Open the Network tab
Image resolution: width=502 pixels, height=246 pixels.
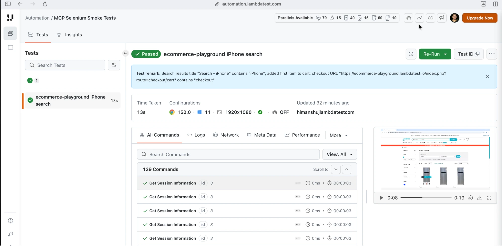click(x=226, y=135)
